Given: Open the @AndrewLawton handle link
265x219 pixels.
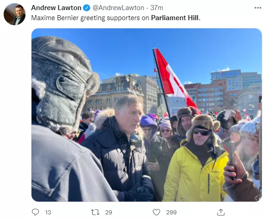Looking at the screenshot, I should 118,8.
